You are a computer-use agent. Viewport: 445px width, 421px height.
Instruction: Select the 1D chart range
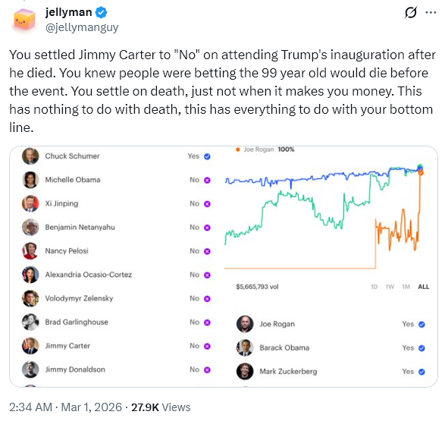374,287
